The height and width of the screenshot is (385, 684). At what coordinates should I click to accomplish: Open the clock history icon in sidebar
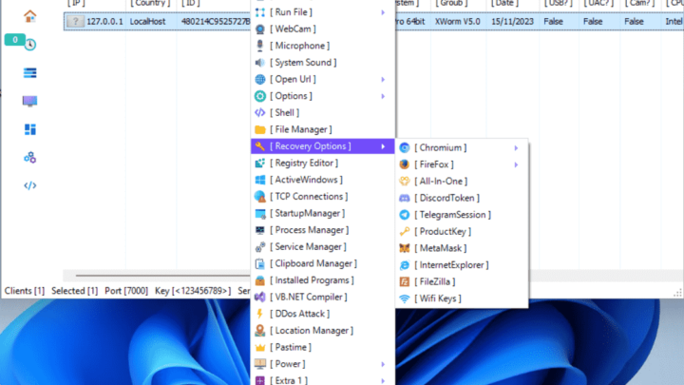point(30,45)
